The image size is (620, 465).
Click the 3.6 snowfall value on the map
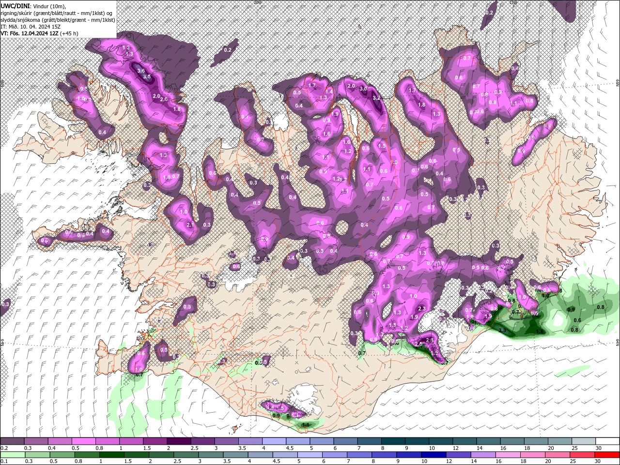(141, 71)
